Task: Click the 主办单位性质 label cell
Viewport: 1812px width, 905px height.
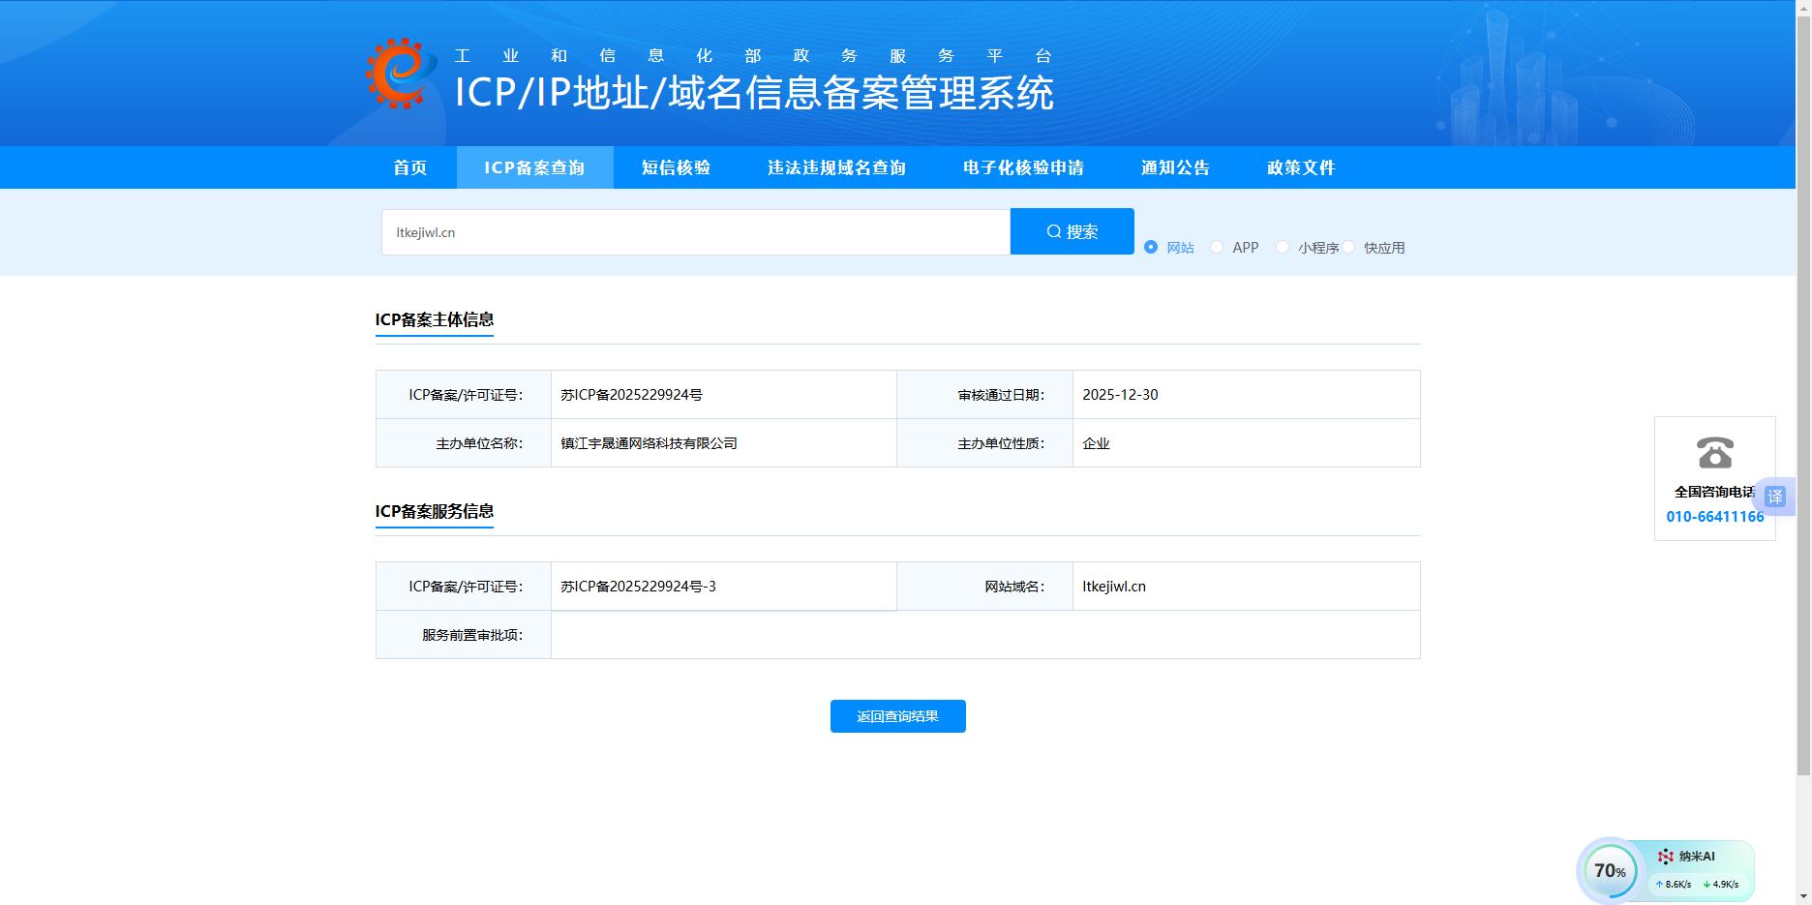Action: tap(985, 443)
